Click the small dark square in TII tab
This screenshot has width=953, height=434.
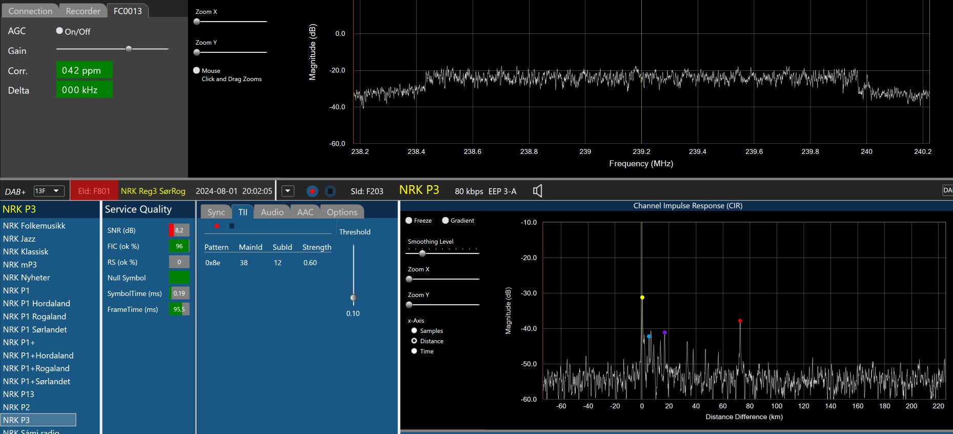pos(232,226)
